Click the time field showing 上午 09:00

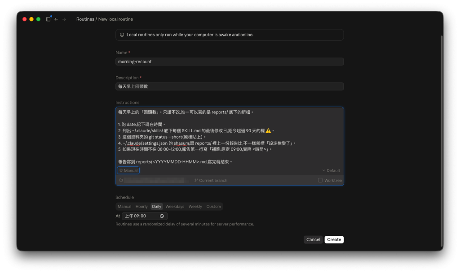145,216
